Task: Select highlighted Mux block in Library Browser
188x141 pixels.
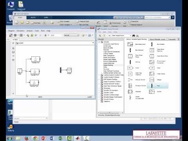Action: [158, 86]
